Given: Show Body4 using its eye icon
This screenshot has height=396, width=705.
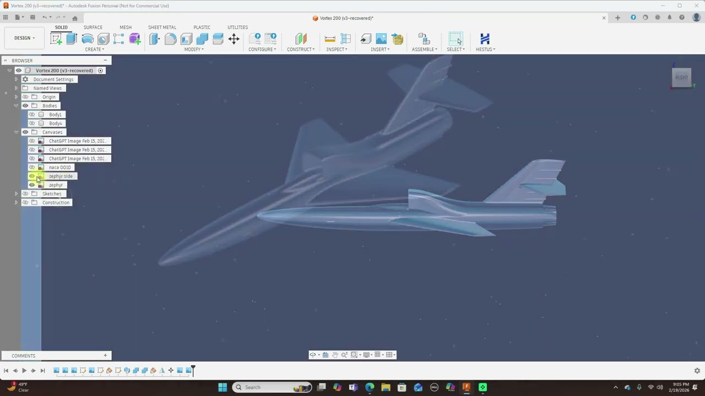Looking at the screenshot, I should pyautogui.click(x=32, y=123).
